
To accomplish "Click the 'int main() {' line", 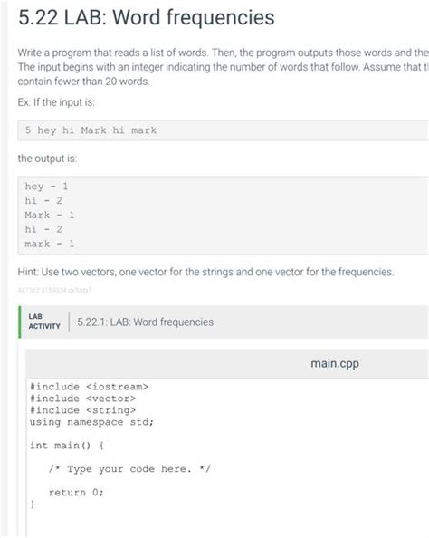I will point(67,446).
